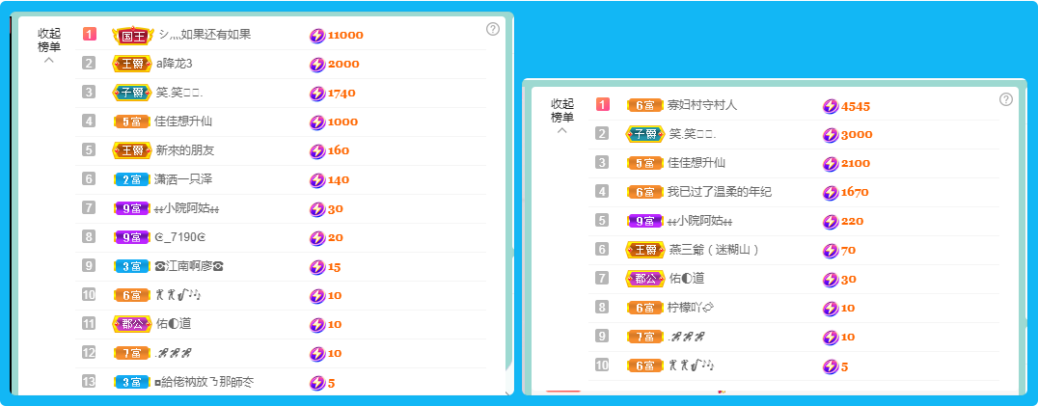Select 笑.笑ㄈㄈ. in the 3000 row
Viewport: 1038px width, 406px height.
point(693,134)
